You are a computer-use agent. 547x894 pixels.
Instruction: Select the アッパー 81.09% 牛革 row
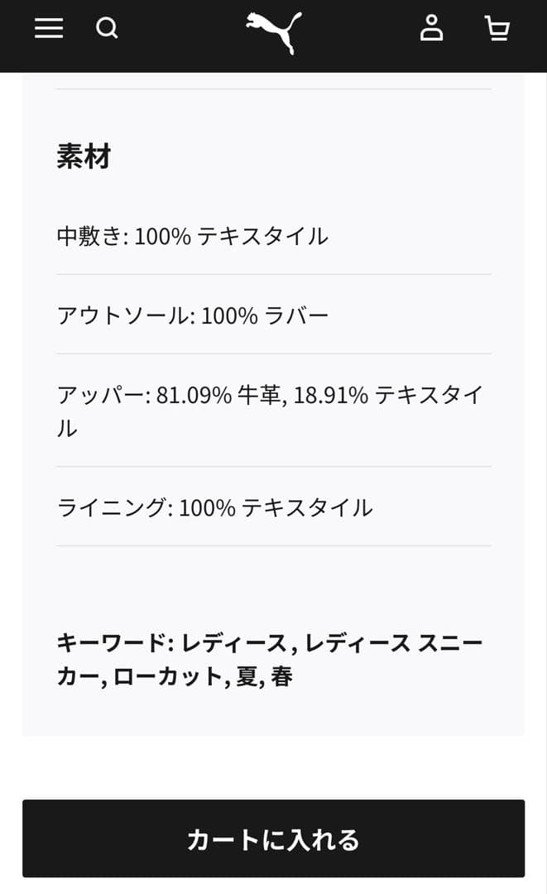(273, 411)
